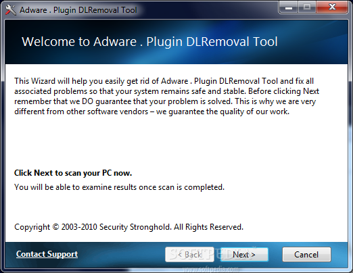
Task: Click the 'Click Next to scan your PC now.' text
Action: pyautogui.click(x=73, y=173)
